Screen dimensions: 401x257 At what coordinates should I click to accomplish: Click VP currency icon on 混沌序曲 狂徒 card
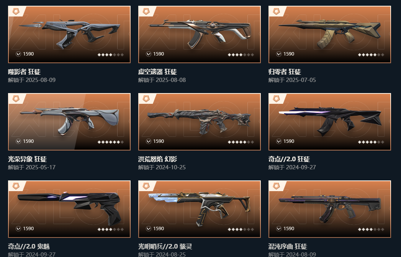pos(279,229)
